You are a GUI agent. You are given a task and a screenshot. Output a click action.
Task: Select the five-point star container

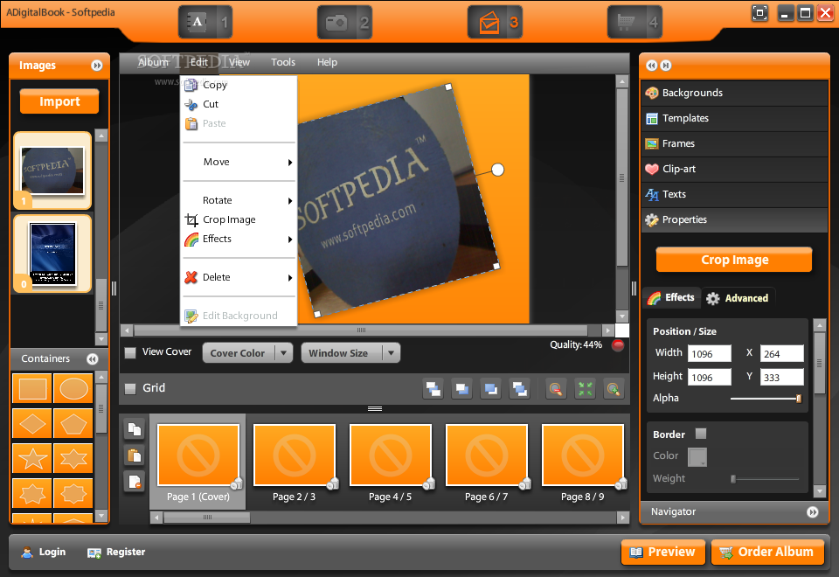pyautogui.click(x=32, y=459)
